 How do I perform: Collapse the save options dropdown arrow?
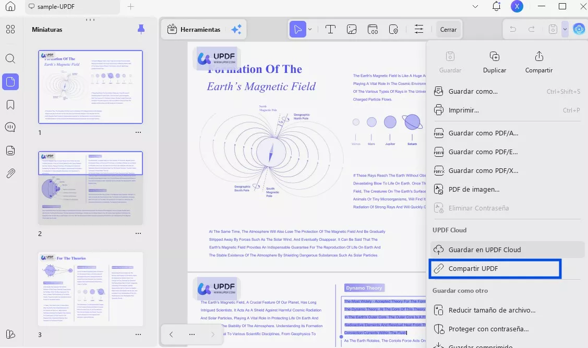click(565, 29)
